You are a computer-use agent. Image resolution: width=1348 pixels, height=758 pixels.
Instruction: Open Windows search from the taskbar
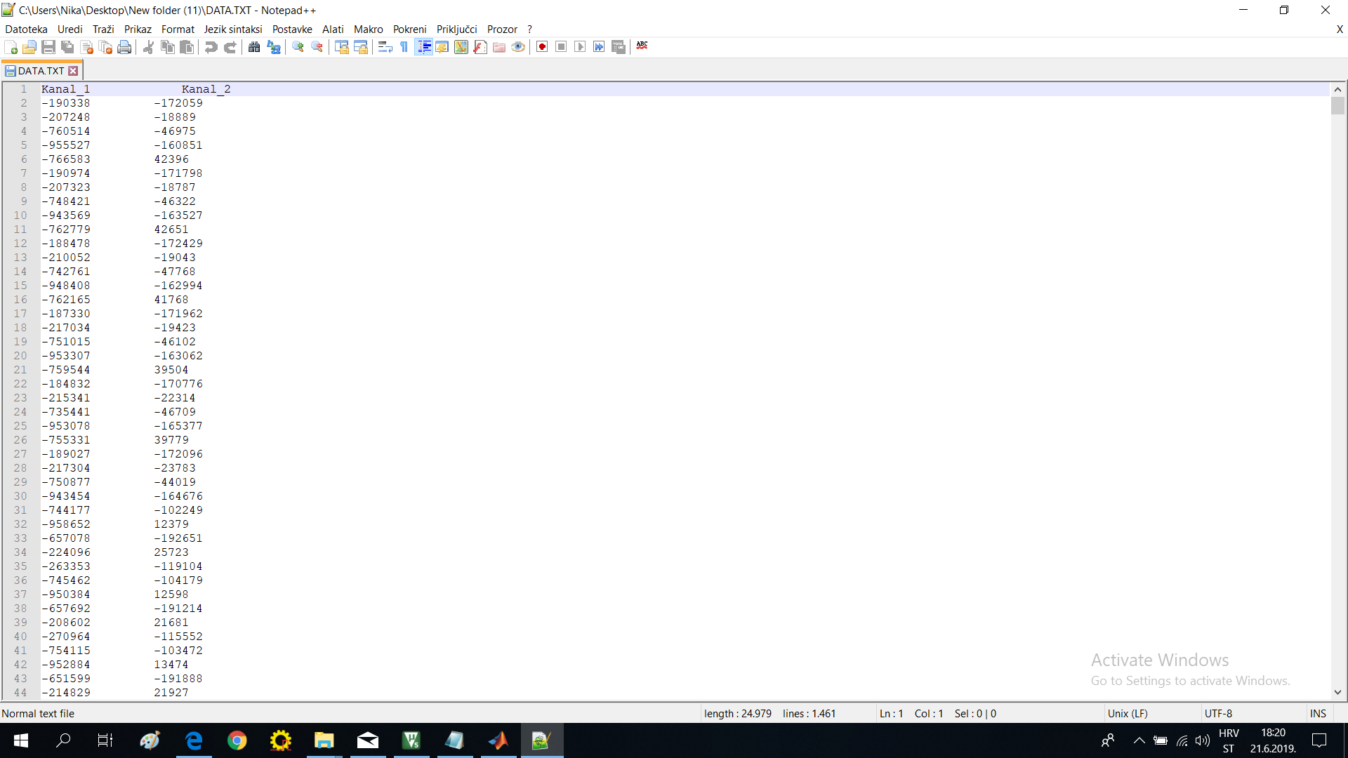tap(63, 740)
